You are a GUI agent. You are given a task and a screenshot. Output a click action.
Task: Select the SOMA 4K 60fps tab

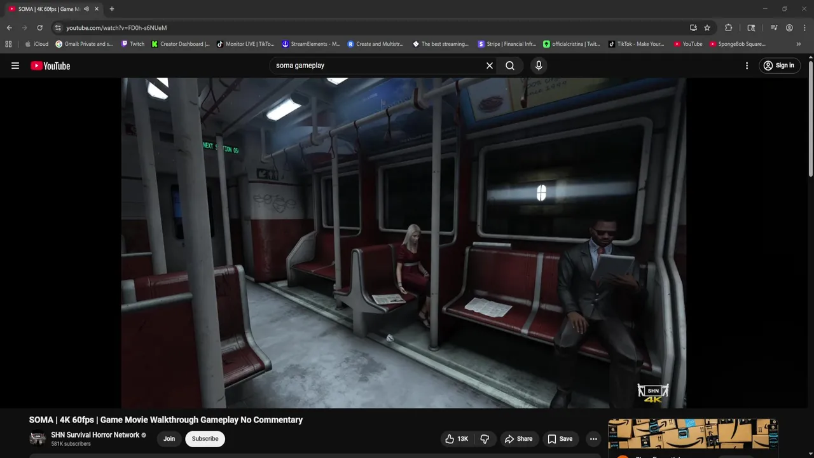pyautogui.click(x=49, y=9)
